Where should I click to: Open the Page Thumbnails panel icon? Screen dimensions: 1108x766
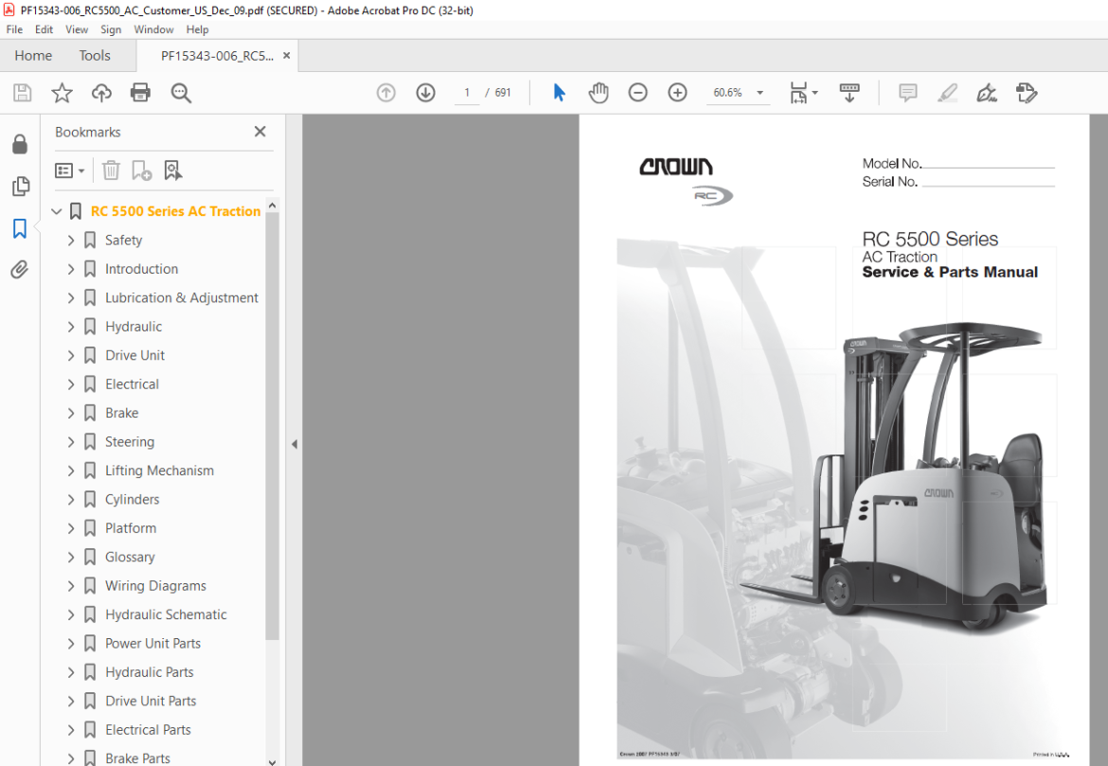(x=20, y=187)
